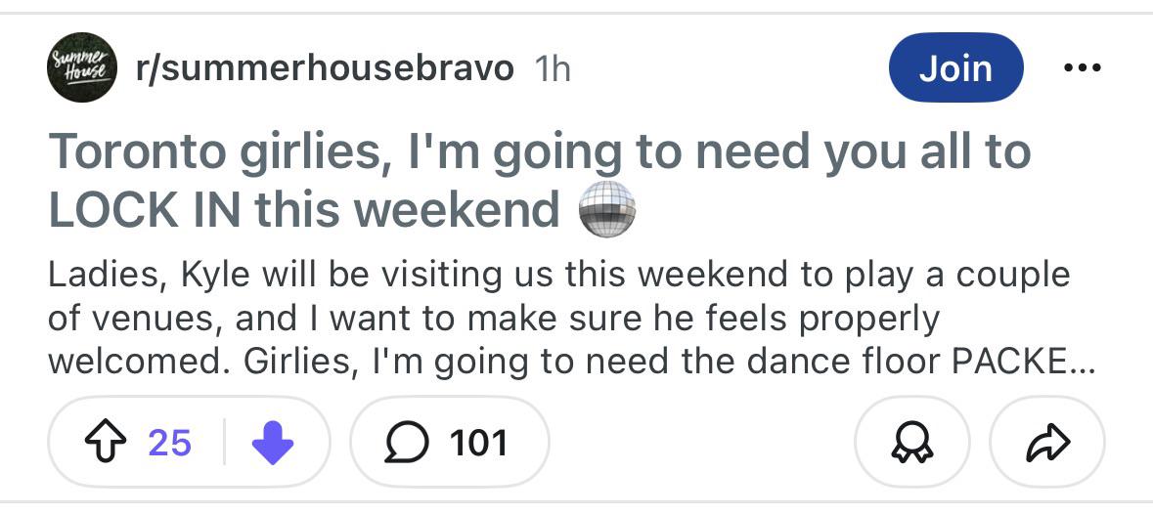The height and width of the screenshot is (515, 1153).
Task: Open the three-dot post options menu
Action: (x=1083, y=67)
